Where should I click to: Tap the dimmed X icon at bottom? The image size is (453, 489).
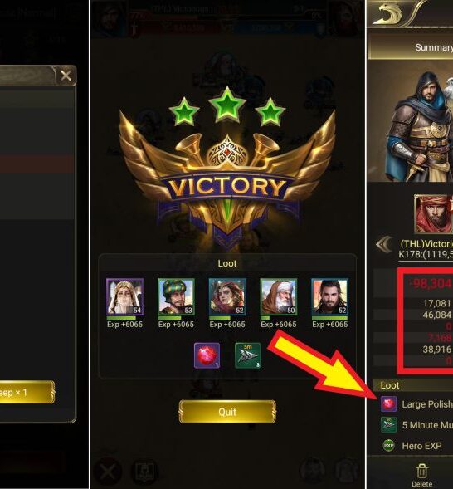[108, 471]
